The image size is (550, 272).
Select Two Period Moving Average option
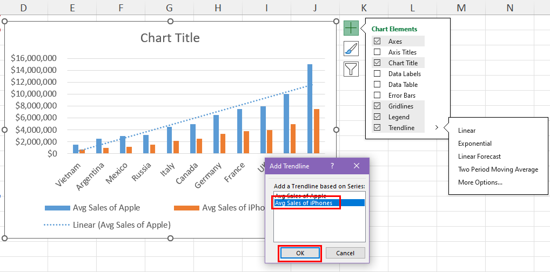pyautogui.click(x=498, y=169)
